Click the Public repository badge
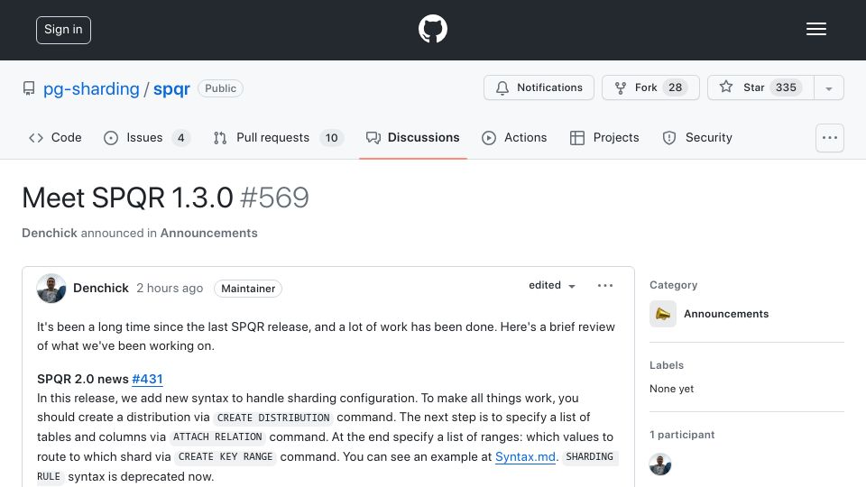 coord(220,88)
